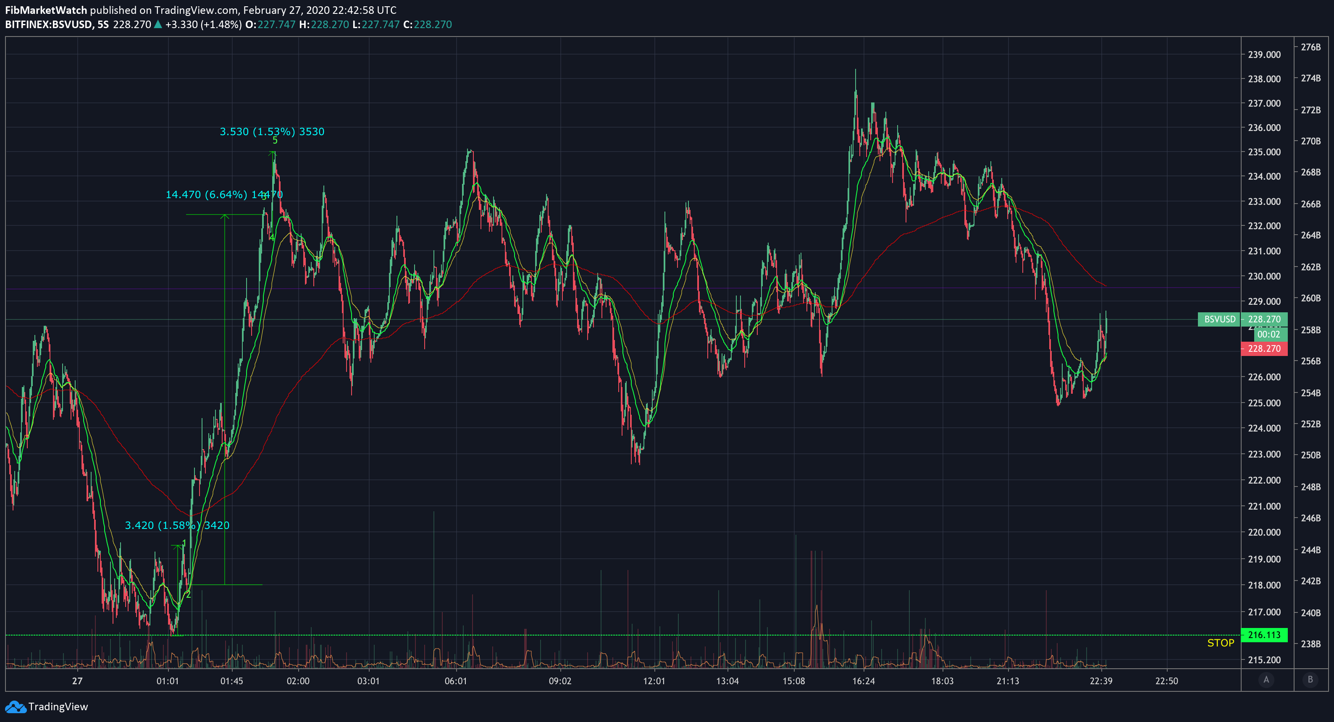
Task: Click the FibMarketWatch author name
Action: [x=46, y=10]
